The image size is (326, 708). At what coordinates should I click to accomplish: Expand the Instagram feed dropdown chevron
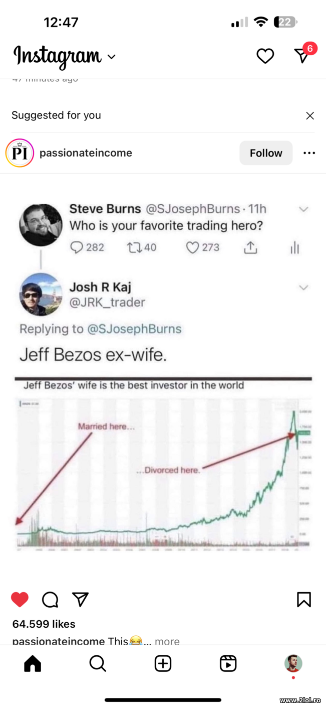[x=112, y=57]
